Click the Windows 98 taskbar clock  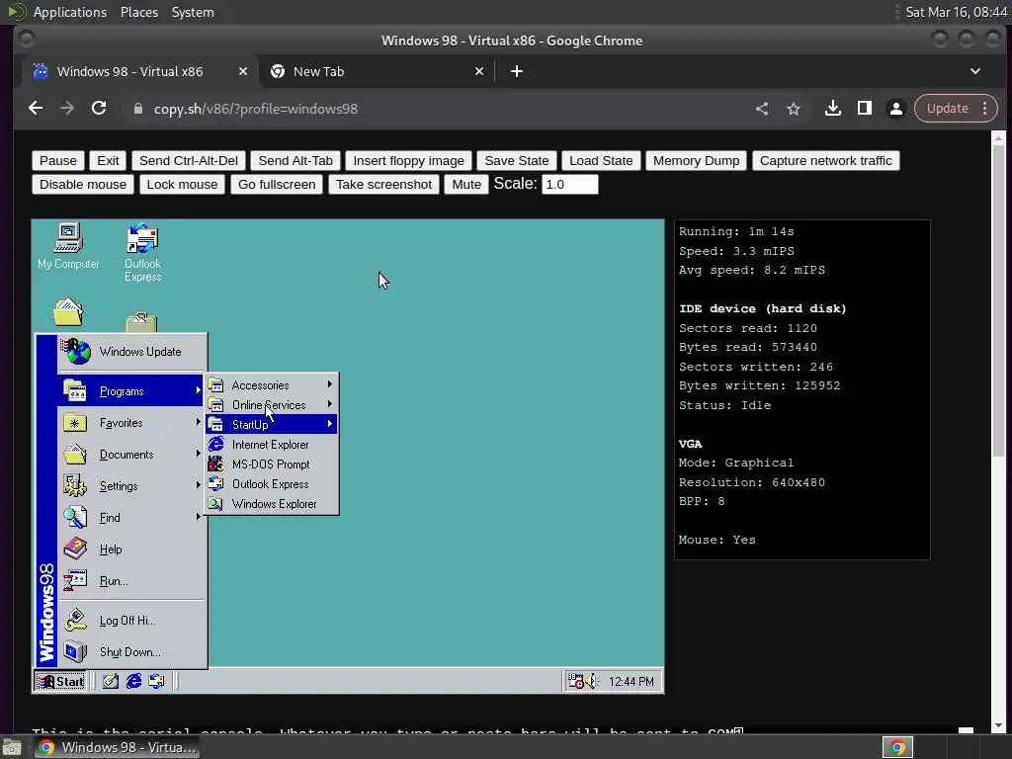631,682
